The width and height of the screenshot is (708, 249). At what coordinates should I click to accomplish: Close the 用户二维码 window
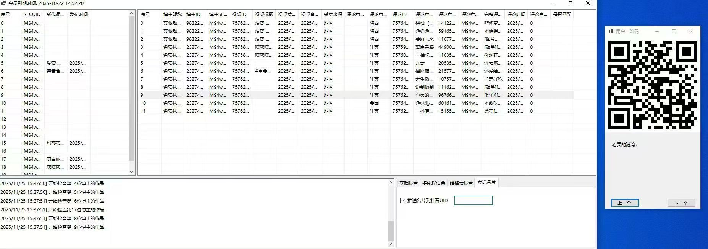coord(691,31)
